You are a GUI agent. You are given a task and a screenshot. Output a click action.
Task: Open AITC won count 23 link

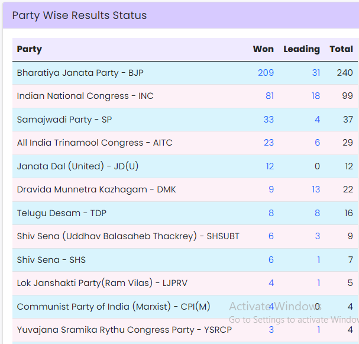(269, 143)
